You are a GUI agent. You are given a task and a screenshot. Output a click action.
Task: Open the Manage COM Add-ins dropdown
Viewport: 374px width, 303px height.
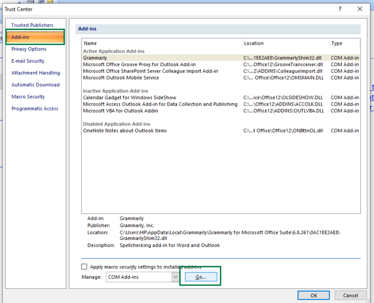click(x=175, y=277)
